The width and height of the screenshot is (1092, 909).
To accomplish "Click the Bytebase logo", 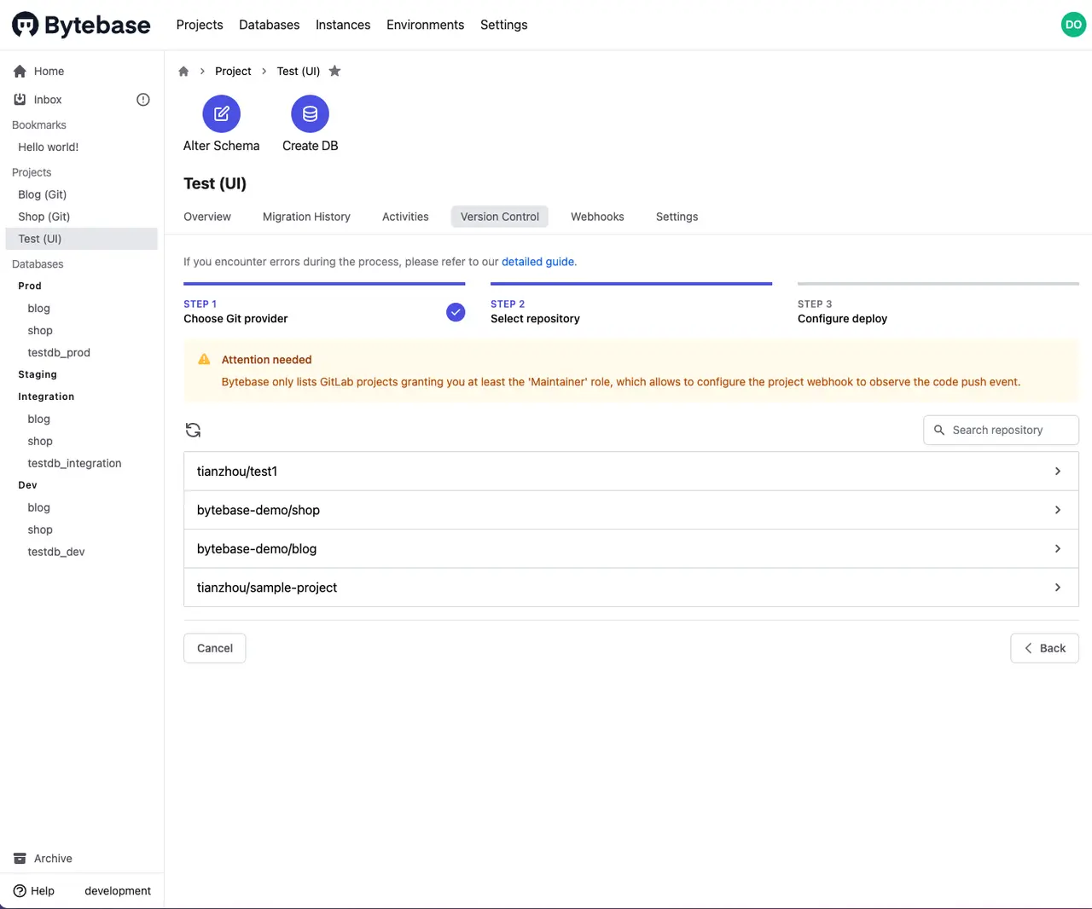I will 81,25.
